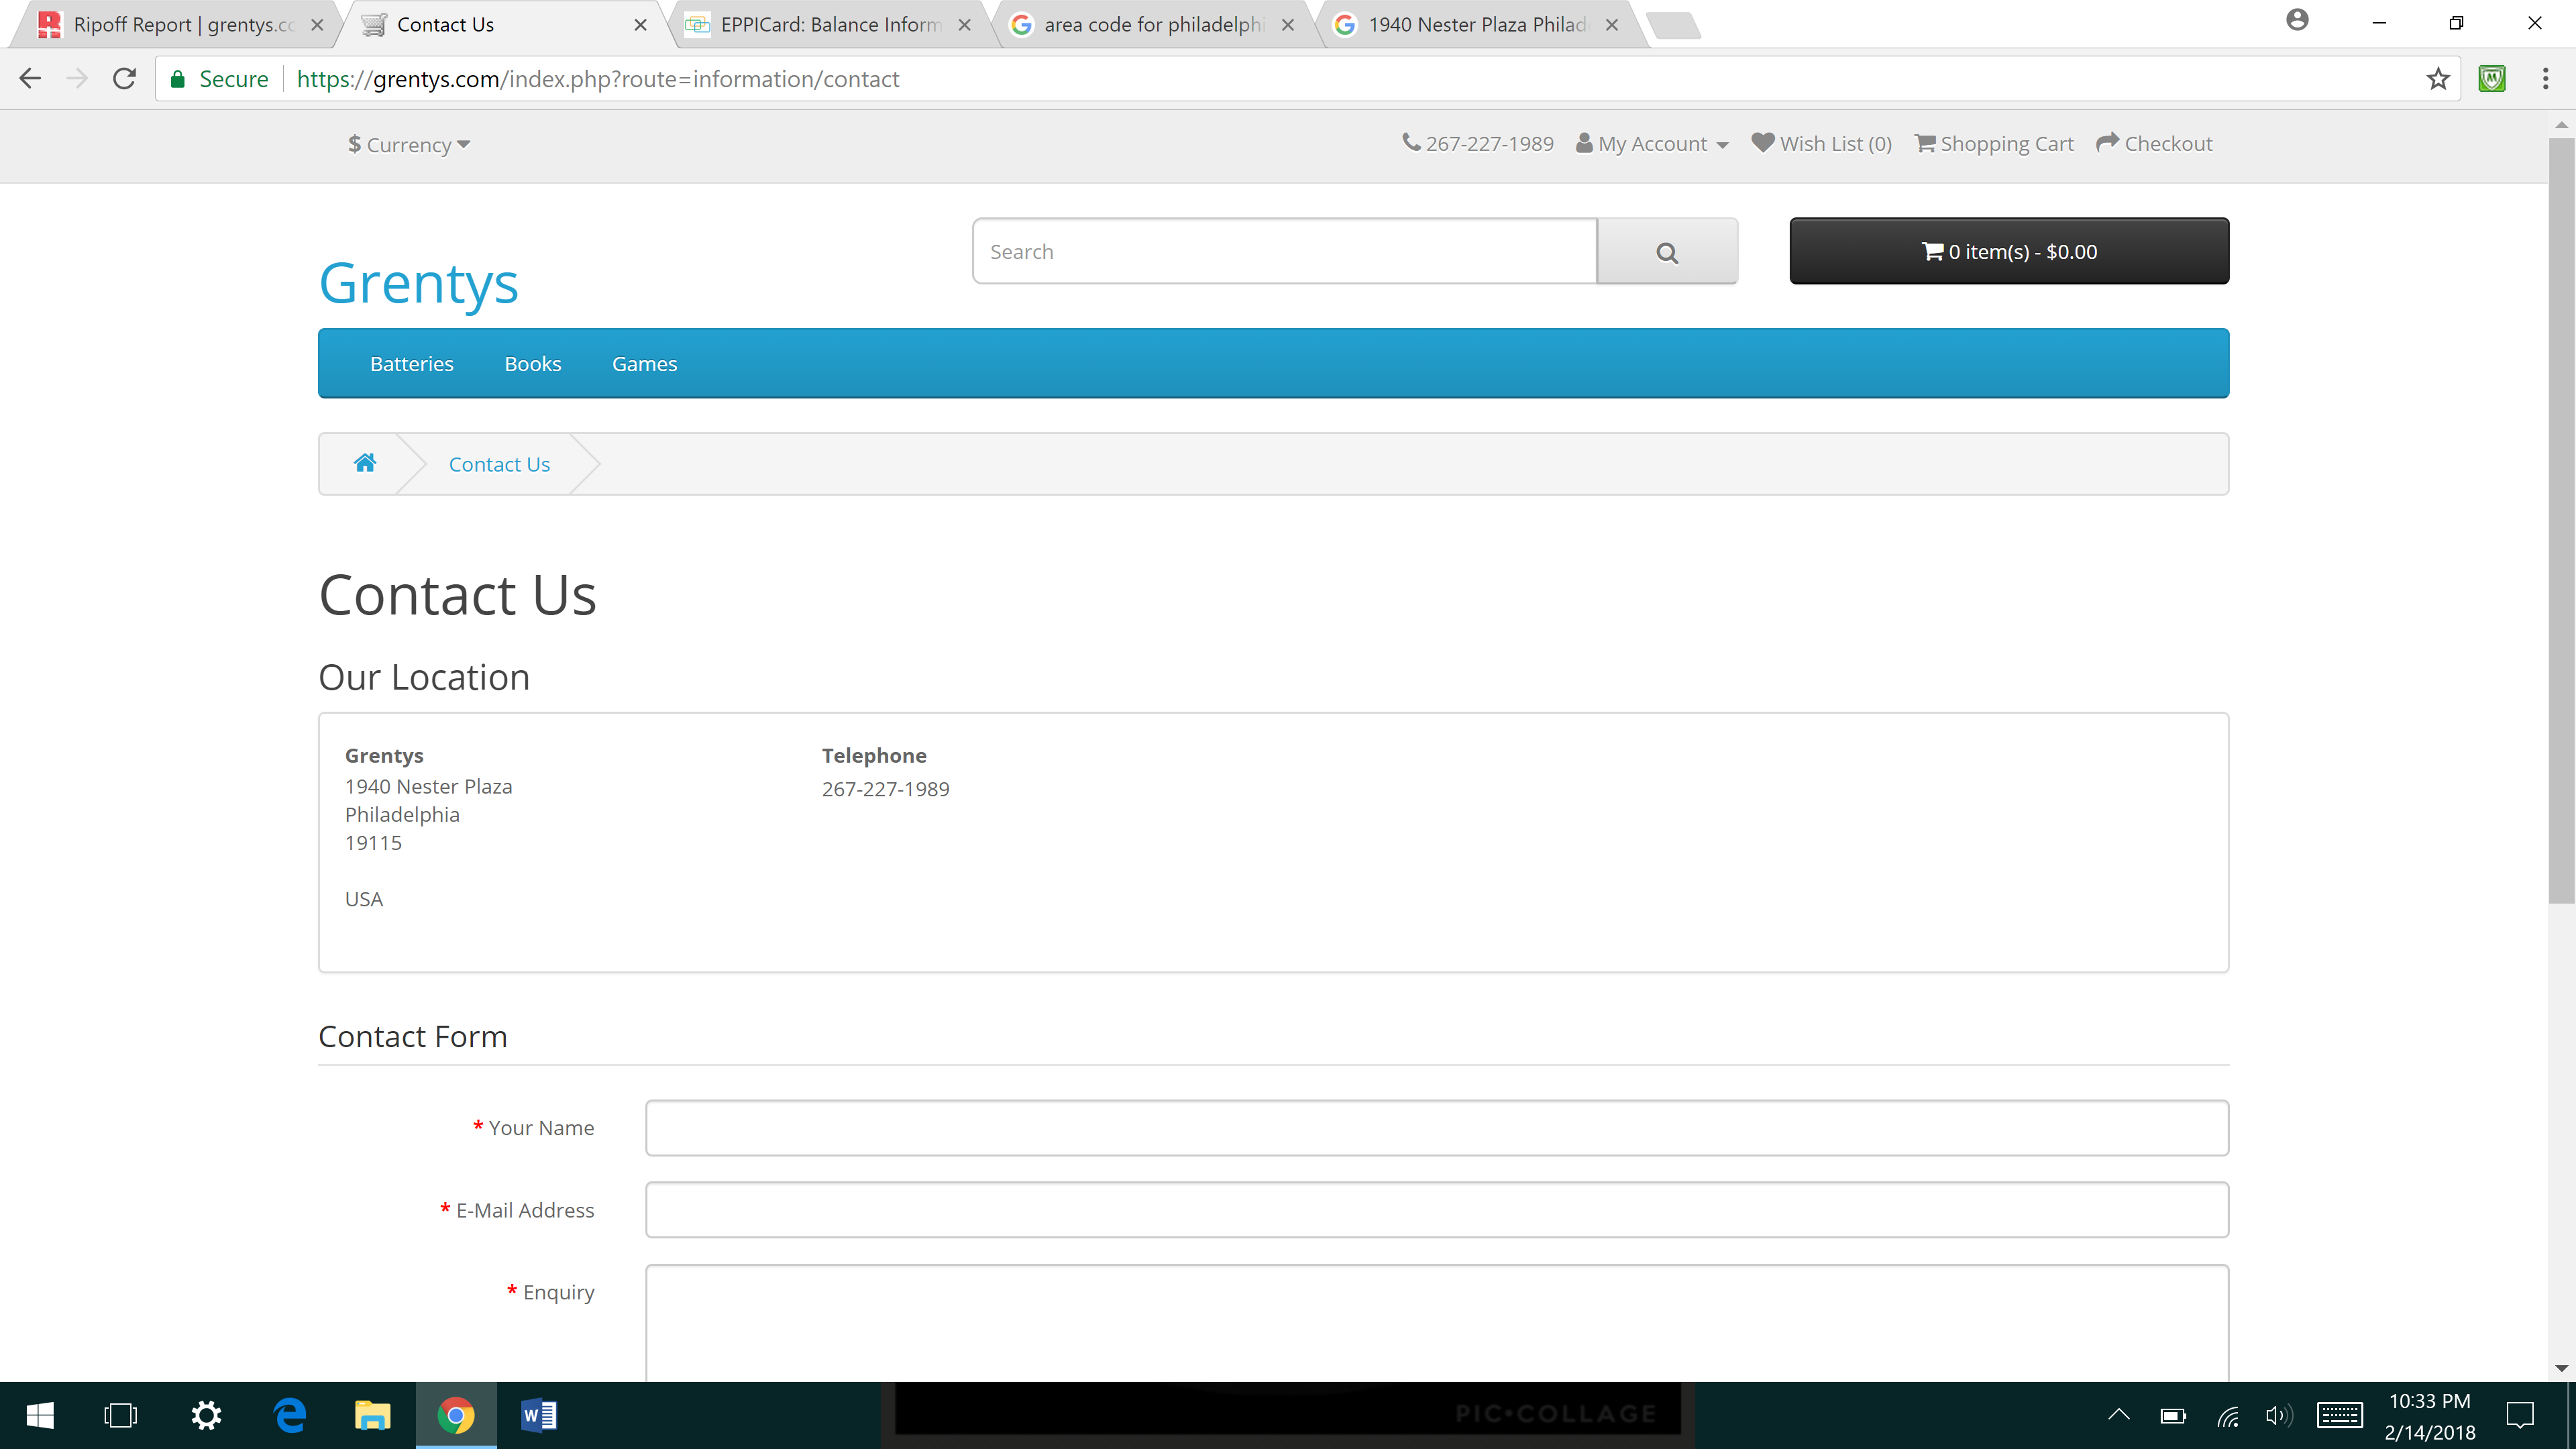
Task: Click the 267-227-1989 header phone number
Action: pos(1489,144)
